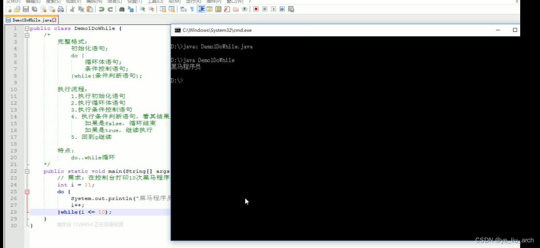Close the Demo1DoWhile.java tab
This screenshot has height=248, width=540.
pyautogui.click(x=54, y=20)
